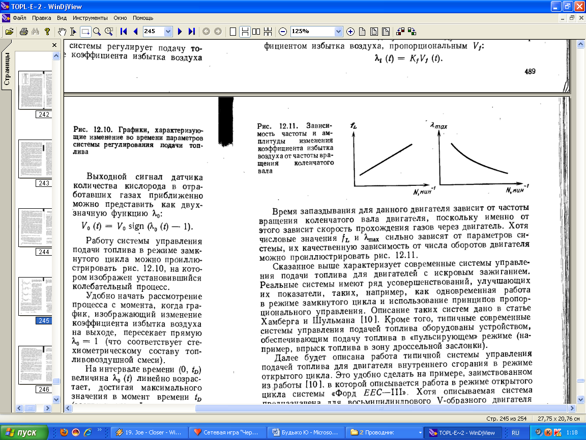This screenshot has width=586, height=440.
Task: Select the text selection cursor tool
Action: (73, 32)
